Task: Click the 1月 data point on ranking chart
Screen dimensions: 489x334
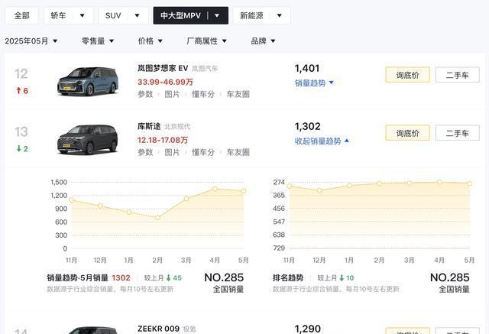Action: click(x=349, y=186)
